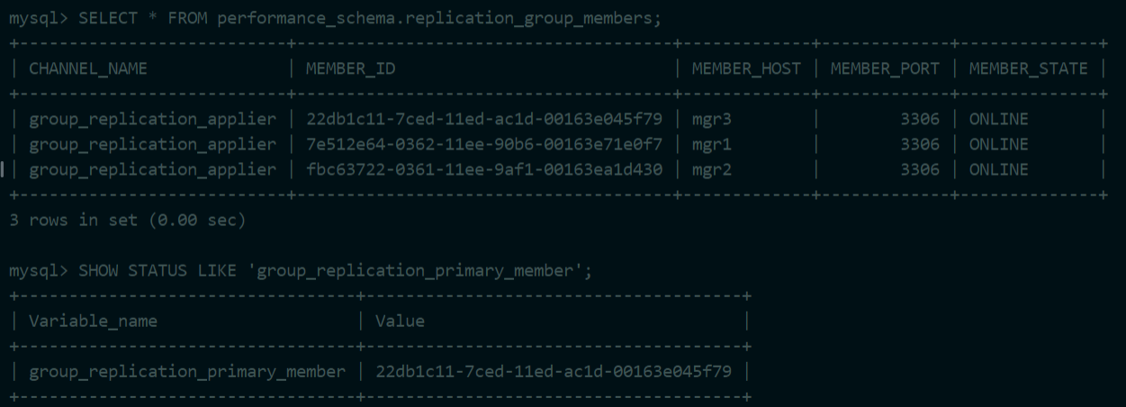Viewport: 1126px width, 407px height.
Task: Click ONLINE state in the mgr2 row
Action: 998,169
